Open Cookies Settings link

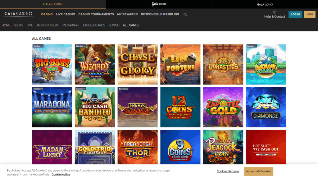click(x=228, y=171)
